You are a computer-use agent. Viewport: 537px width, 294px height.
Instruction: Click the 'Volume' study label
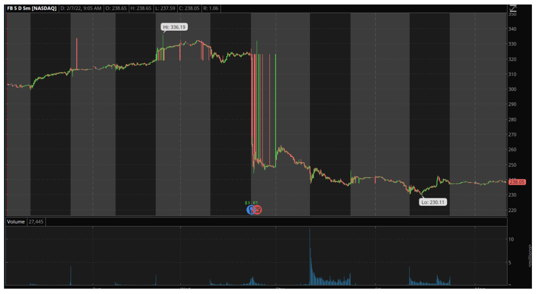point(16,222)
